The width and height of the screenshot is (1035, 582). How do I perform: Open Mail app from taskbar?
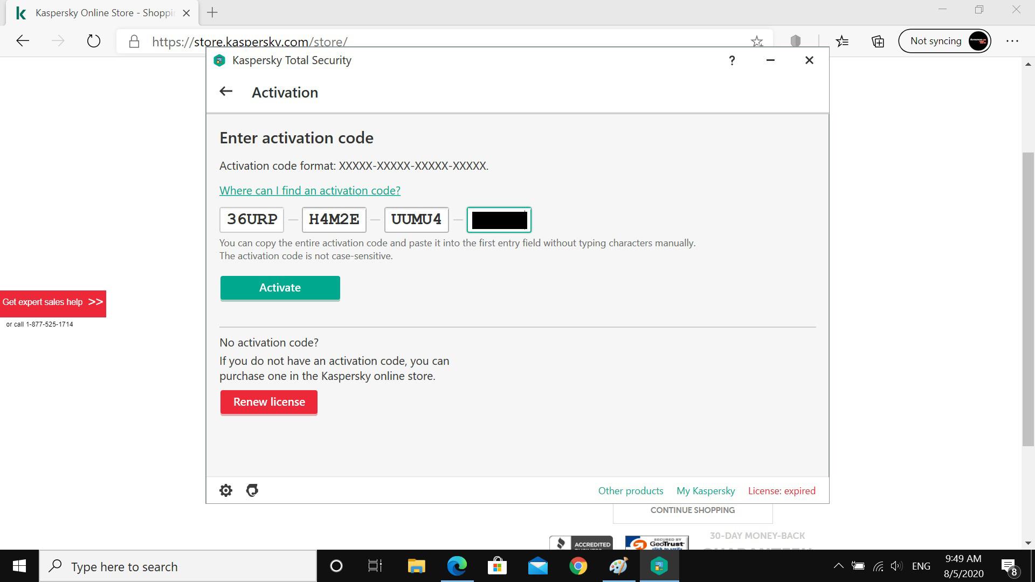click(537, 566)
